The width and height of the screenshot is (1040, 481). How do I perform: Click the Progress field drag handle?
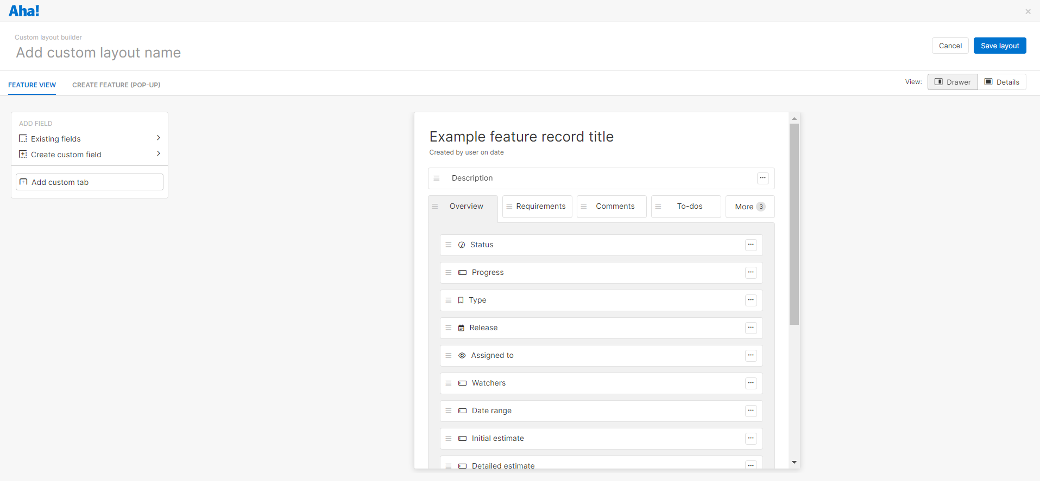point(449,273)
